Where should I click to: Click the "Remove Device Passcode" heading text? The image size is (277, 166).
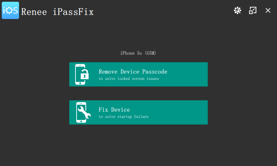[133, 72]
